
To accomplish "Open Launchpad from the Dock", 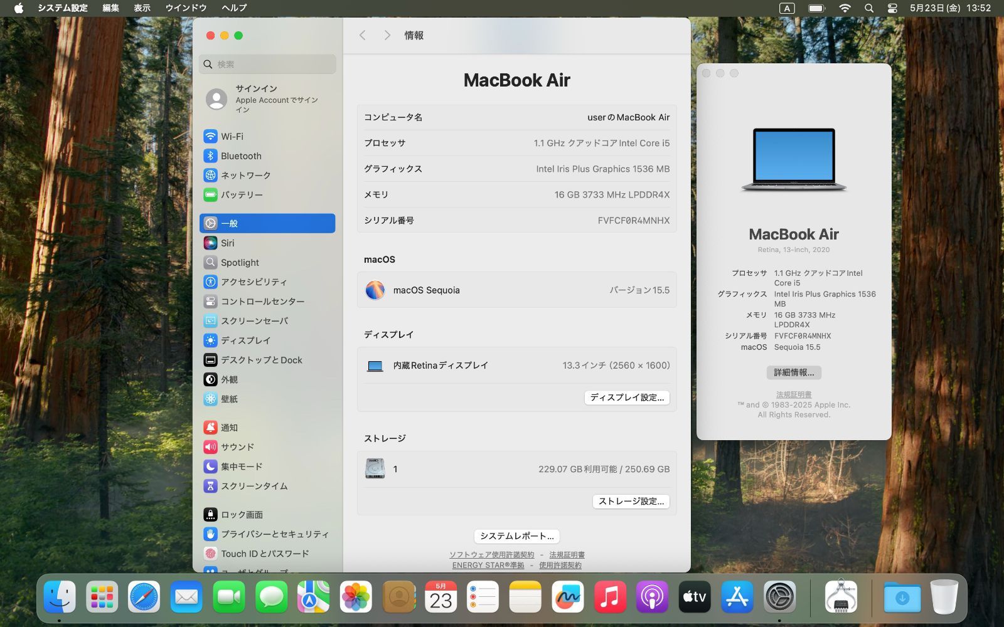I will click(x=102, y=596).
